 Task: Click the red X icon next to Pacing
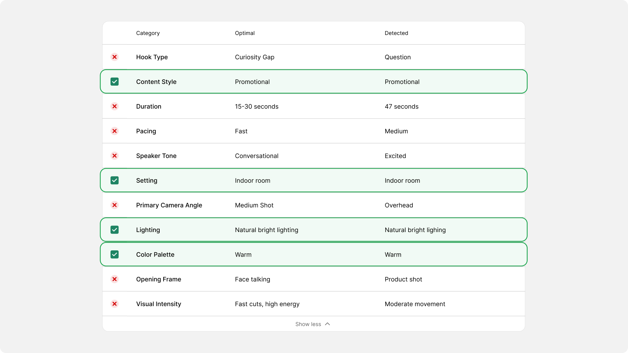[114, 131]
